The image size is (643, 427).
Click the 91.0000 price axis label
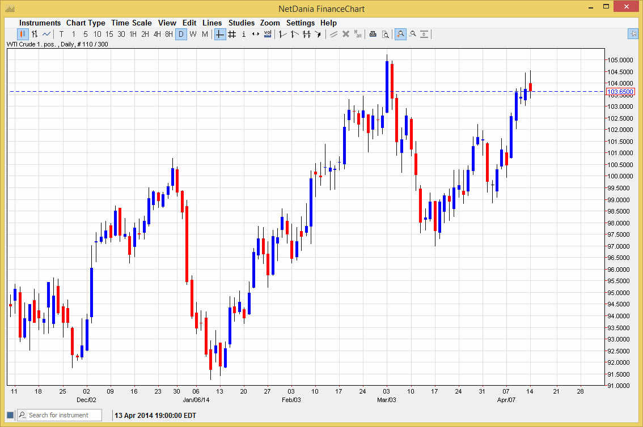pos(619,386)
